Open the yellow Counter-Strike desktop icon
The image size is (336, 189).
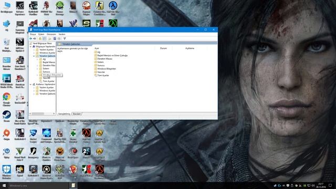point(100,8)
